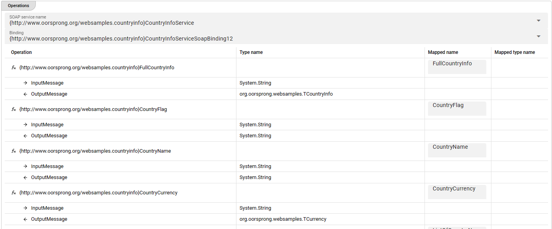Click the function icon beside CountryCurrency operation
This screenshot has width=552, height=229.
point(13,193)
